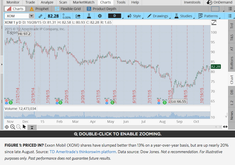
Task: Open the Buttons side tab
Action: click(232, 63)
